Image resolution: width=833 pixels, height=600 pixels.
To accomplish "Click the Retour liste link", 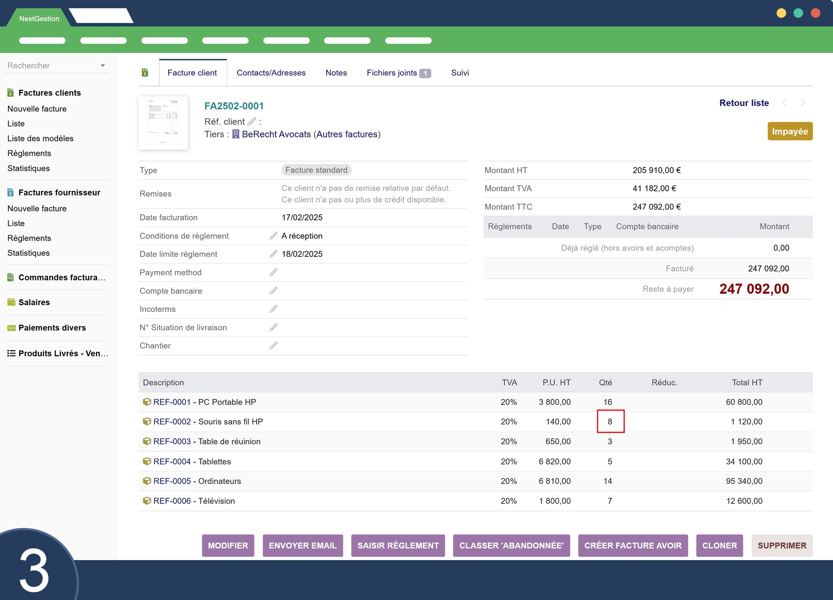I will [744, 103].
